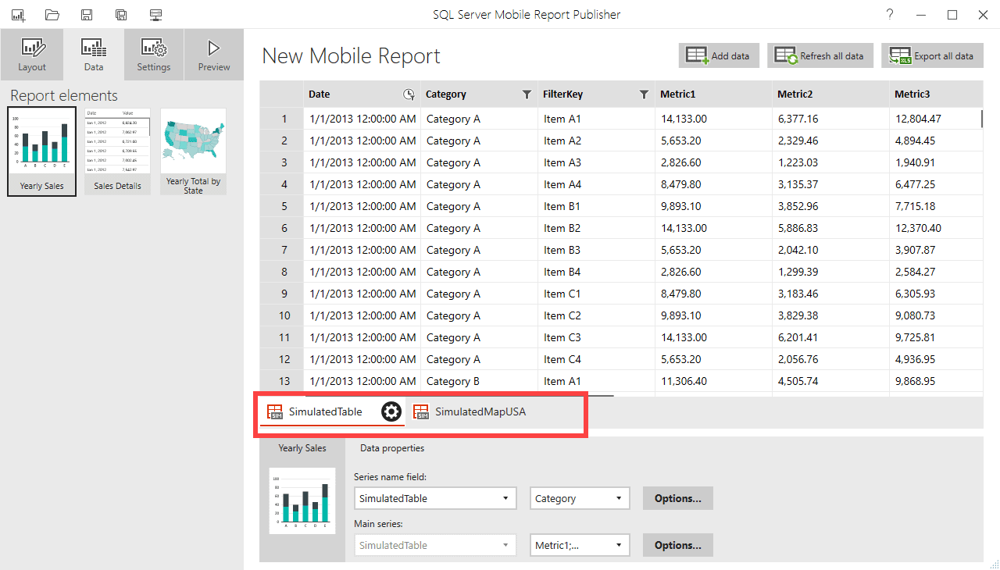The width and height of the screenshot is (1000, 570).
Task: Click Options button for Main series
Action: click(x=677, y=545)
